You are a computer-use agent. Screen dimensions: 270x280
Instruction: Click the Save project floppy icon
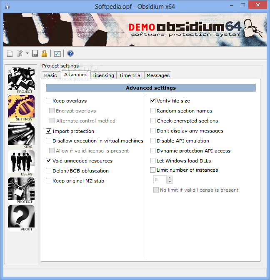point(35,53)
